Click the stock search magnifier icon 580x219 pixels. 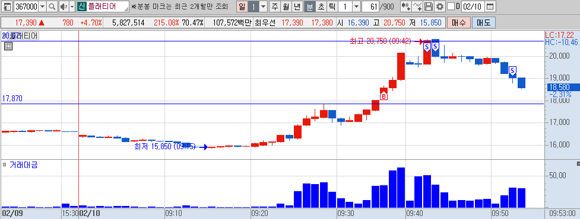coord(52,7)
